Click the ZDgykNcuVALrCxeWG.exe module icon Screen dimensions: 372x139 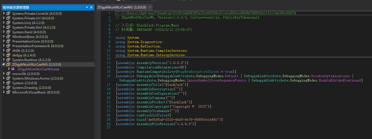(13, 69)
